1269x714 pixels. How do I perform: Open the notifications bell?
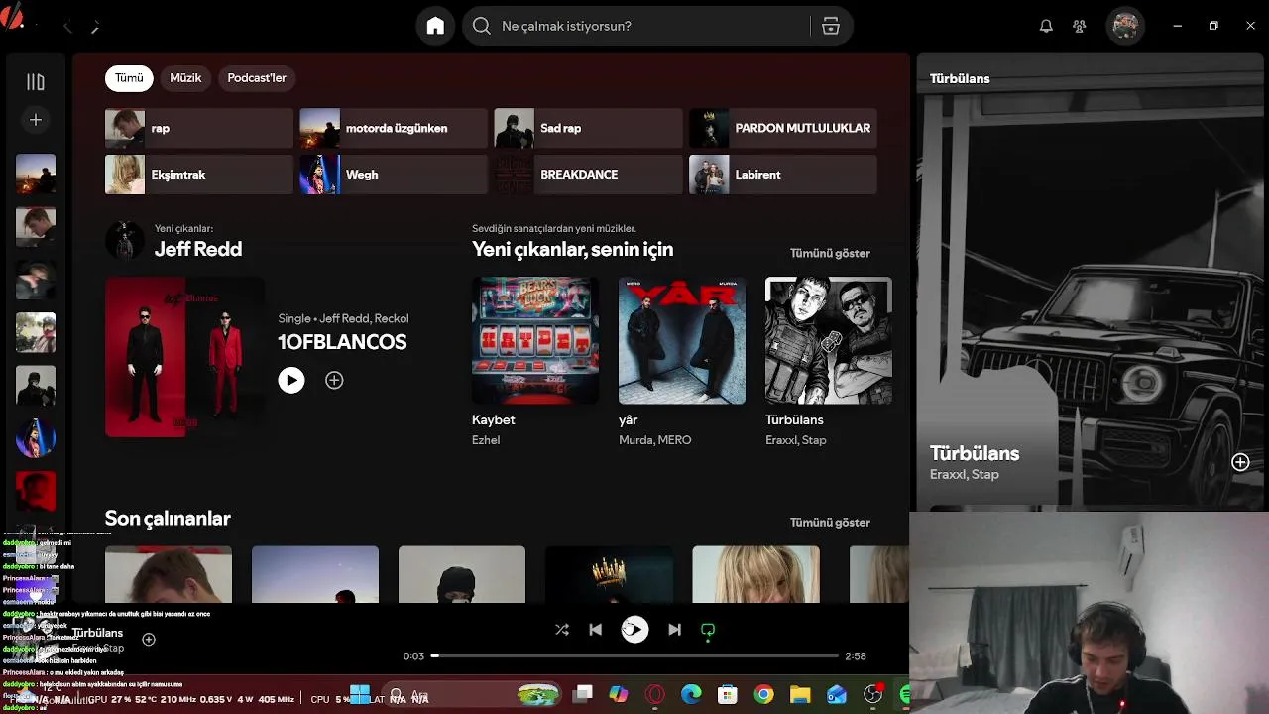click(x=1046, y=26)
